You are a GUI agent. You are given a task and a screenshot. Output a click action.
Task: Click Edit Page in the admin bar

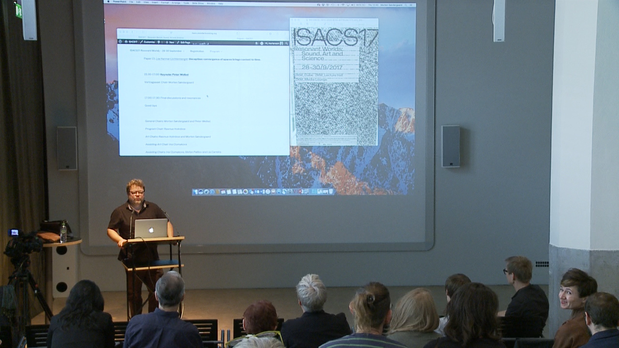pyautogui.click(x=183, y=43)
